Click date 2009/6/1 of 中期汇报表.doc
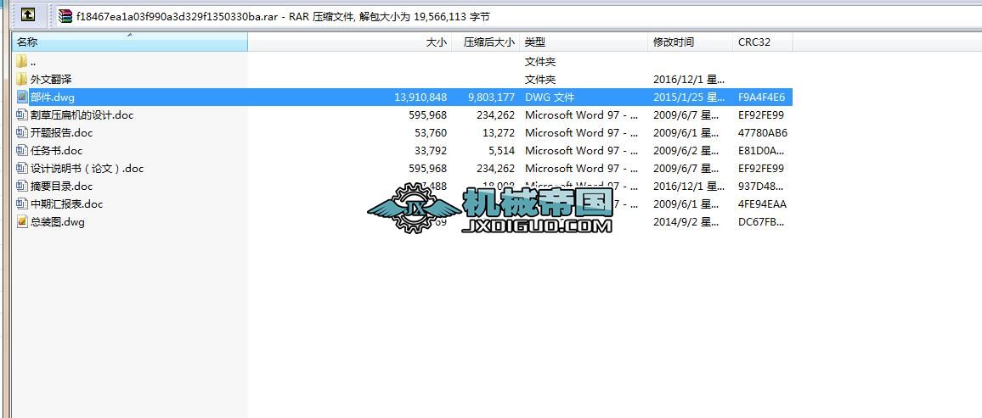982x418 pixels. [686, 204]
